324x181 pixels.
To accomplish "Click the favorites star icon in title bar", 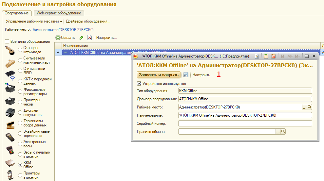I will click(257, 56).
